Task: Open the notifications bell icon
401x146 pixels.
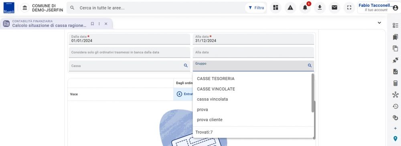Action: (x=305, y=8)
